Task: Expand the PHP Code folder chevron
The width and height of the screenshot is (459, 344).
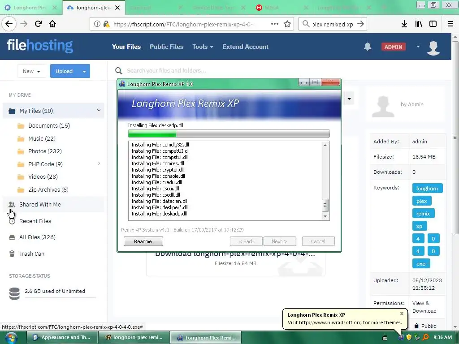Action: click(99, 163)
